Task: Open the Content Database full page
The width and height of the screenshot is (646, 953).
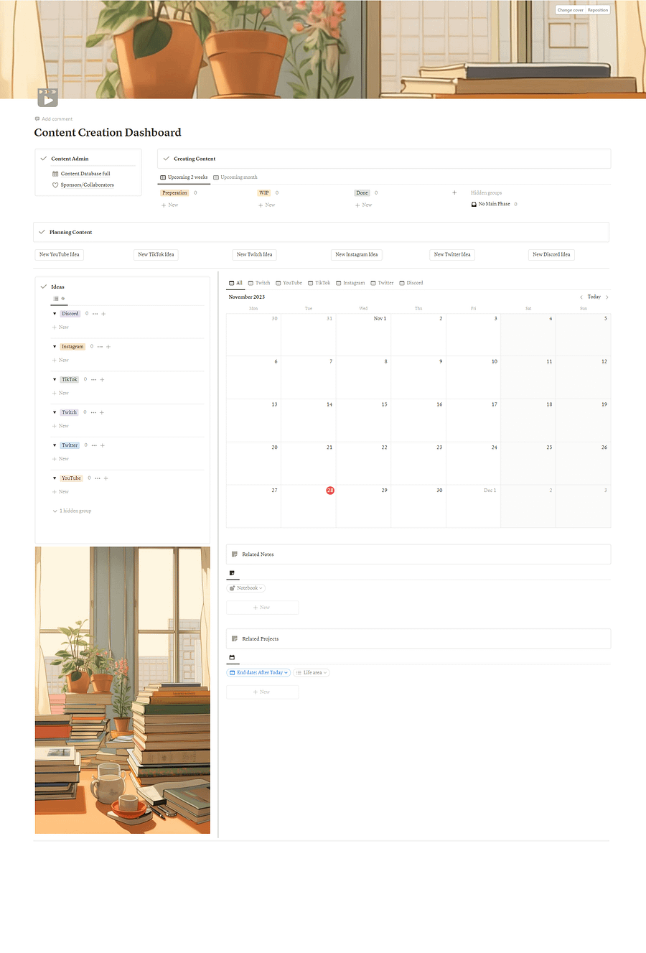Action: point(82,174)
